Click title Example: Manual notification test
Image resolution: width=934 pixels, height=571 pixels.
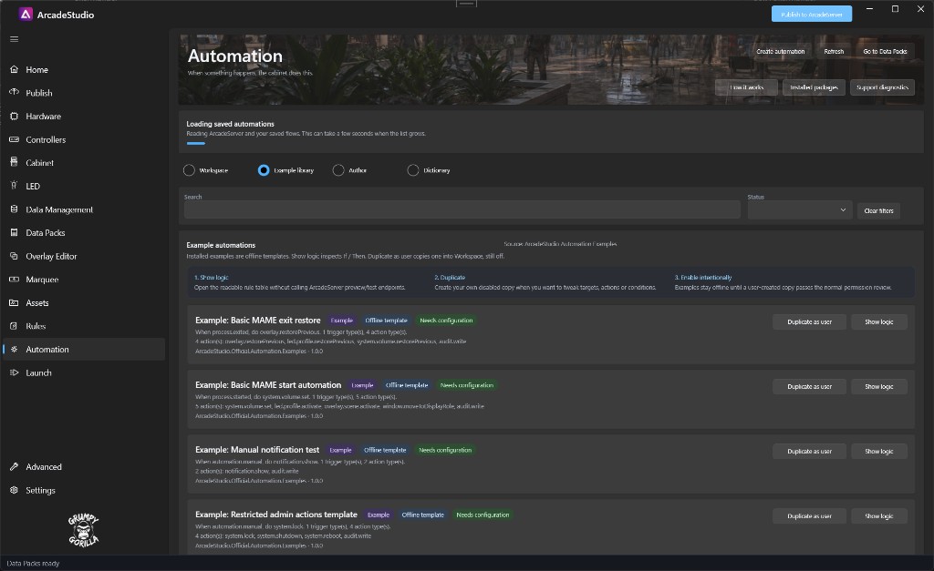[257, 450]
